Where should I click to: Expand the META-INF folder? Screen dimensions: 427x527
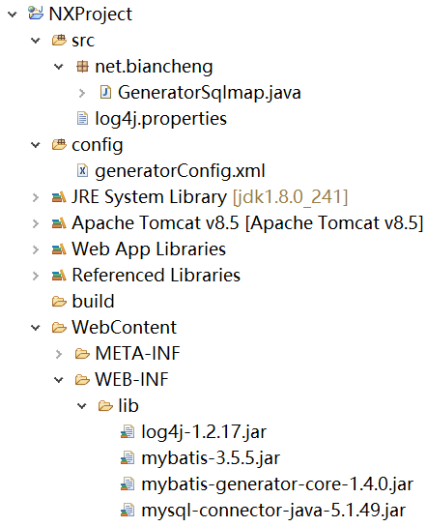click(59, 354)
